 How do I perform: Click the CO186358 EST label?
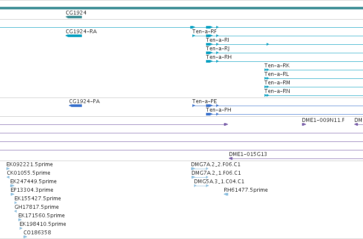coord(37,233)
